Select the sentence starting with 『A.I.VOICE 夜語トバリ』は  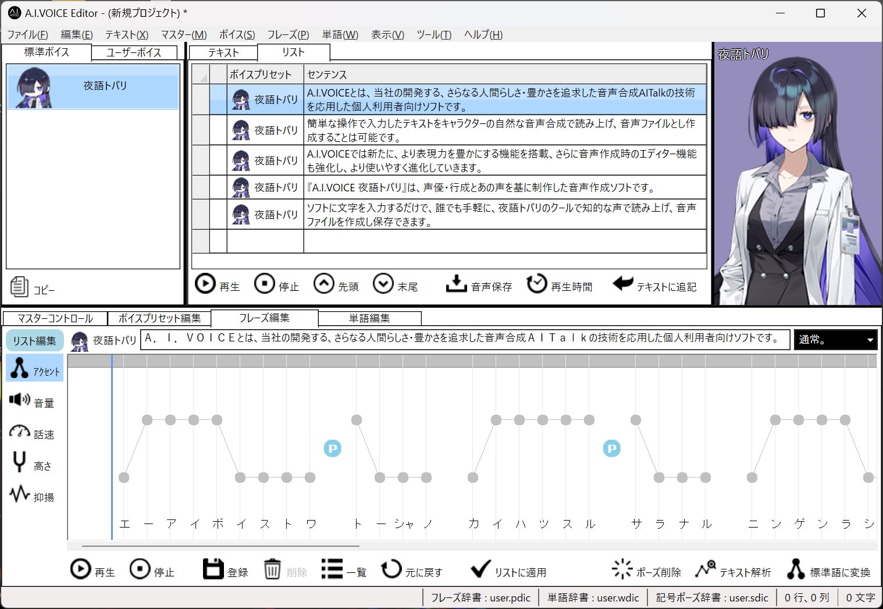point(505,187)
